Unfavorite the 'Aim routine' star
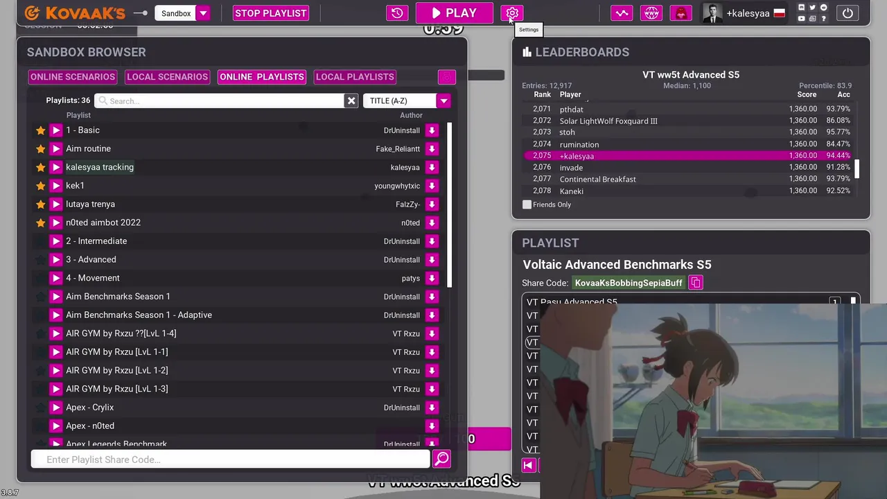The width and height of the screenshot is (887, 499). tap(40, 148)
